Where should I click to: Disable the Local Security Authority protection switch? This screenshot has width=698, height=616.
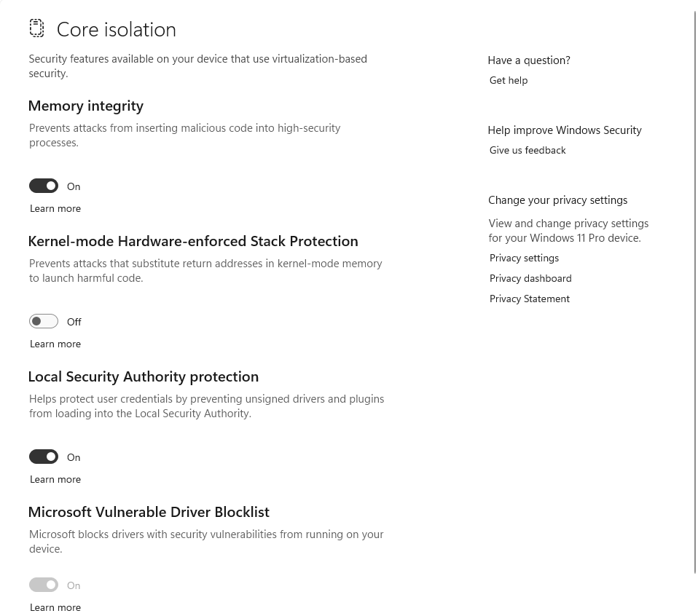44,457
